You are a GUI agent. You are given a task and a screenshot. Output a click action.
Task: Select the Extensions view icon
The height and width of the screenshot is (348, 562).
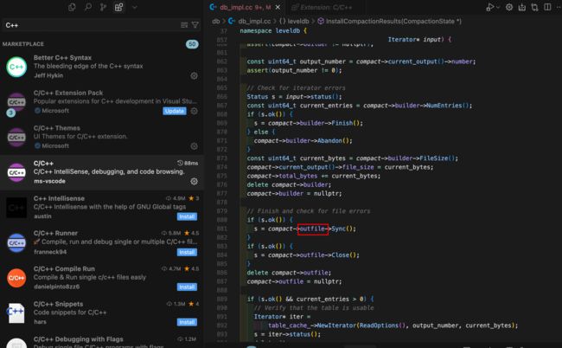point(119,7)
